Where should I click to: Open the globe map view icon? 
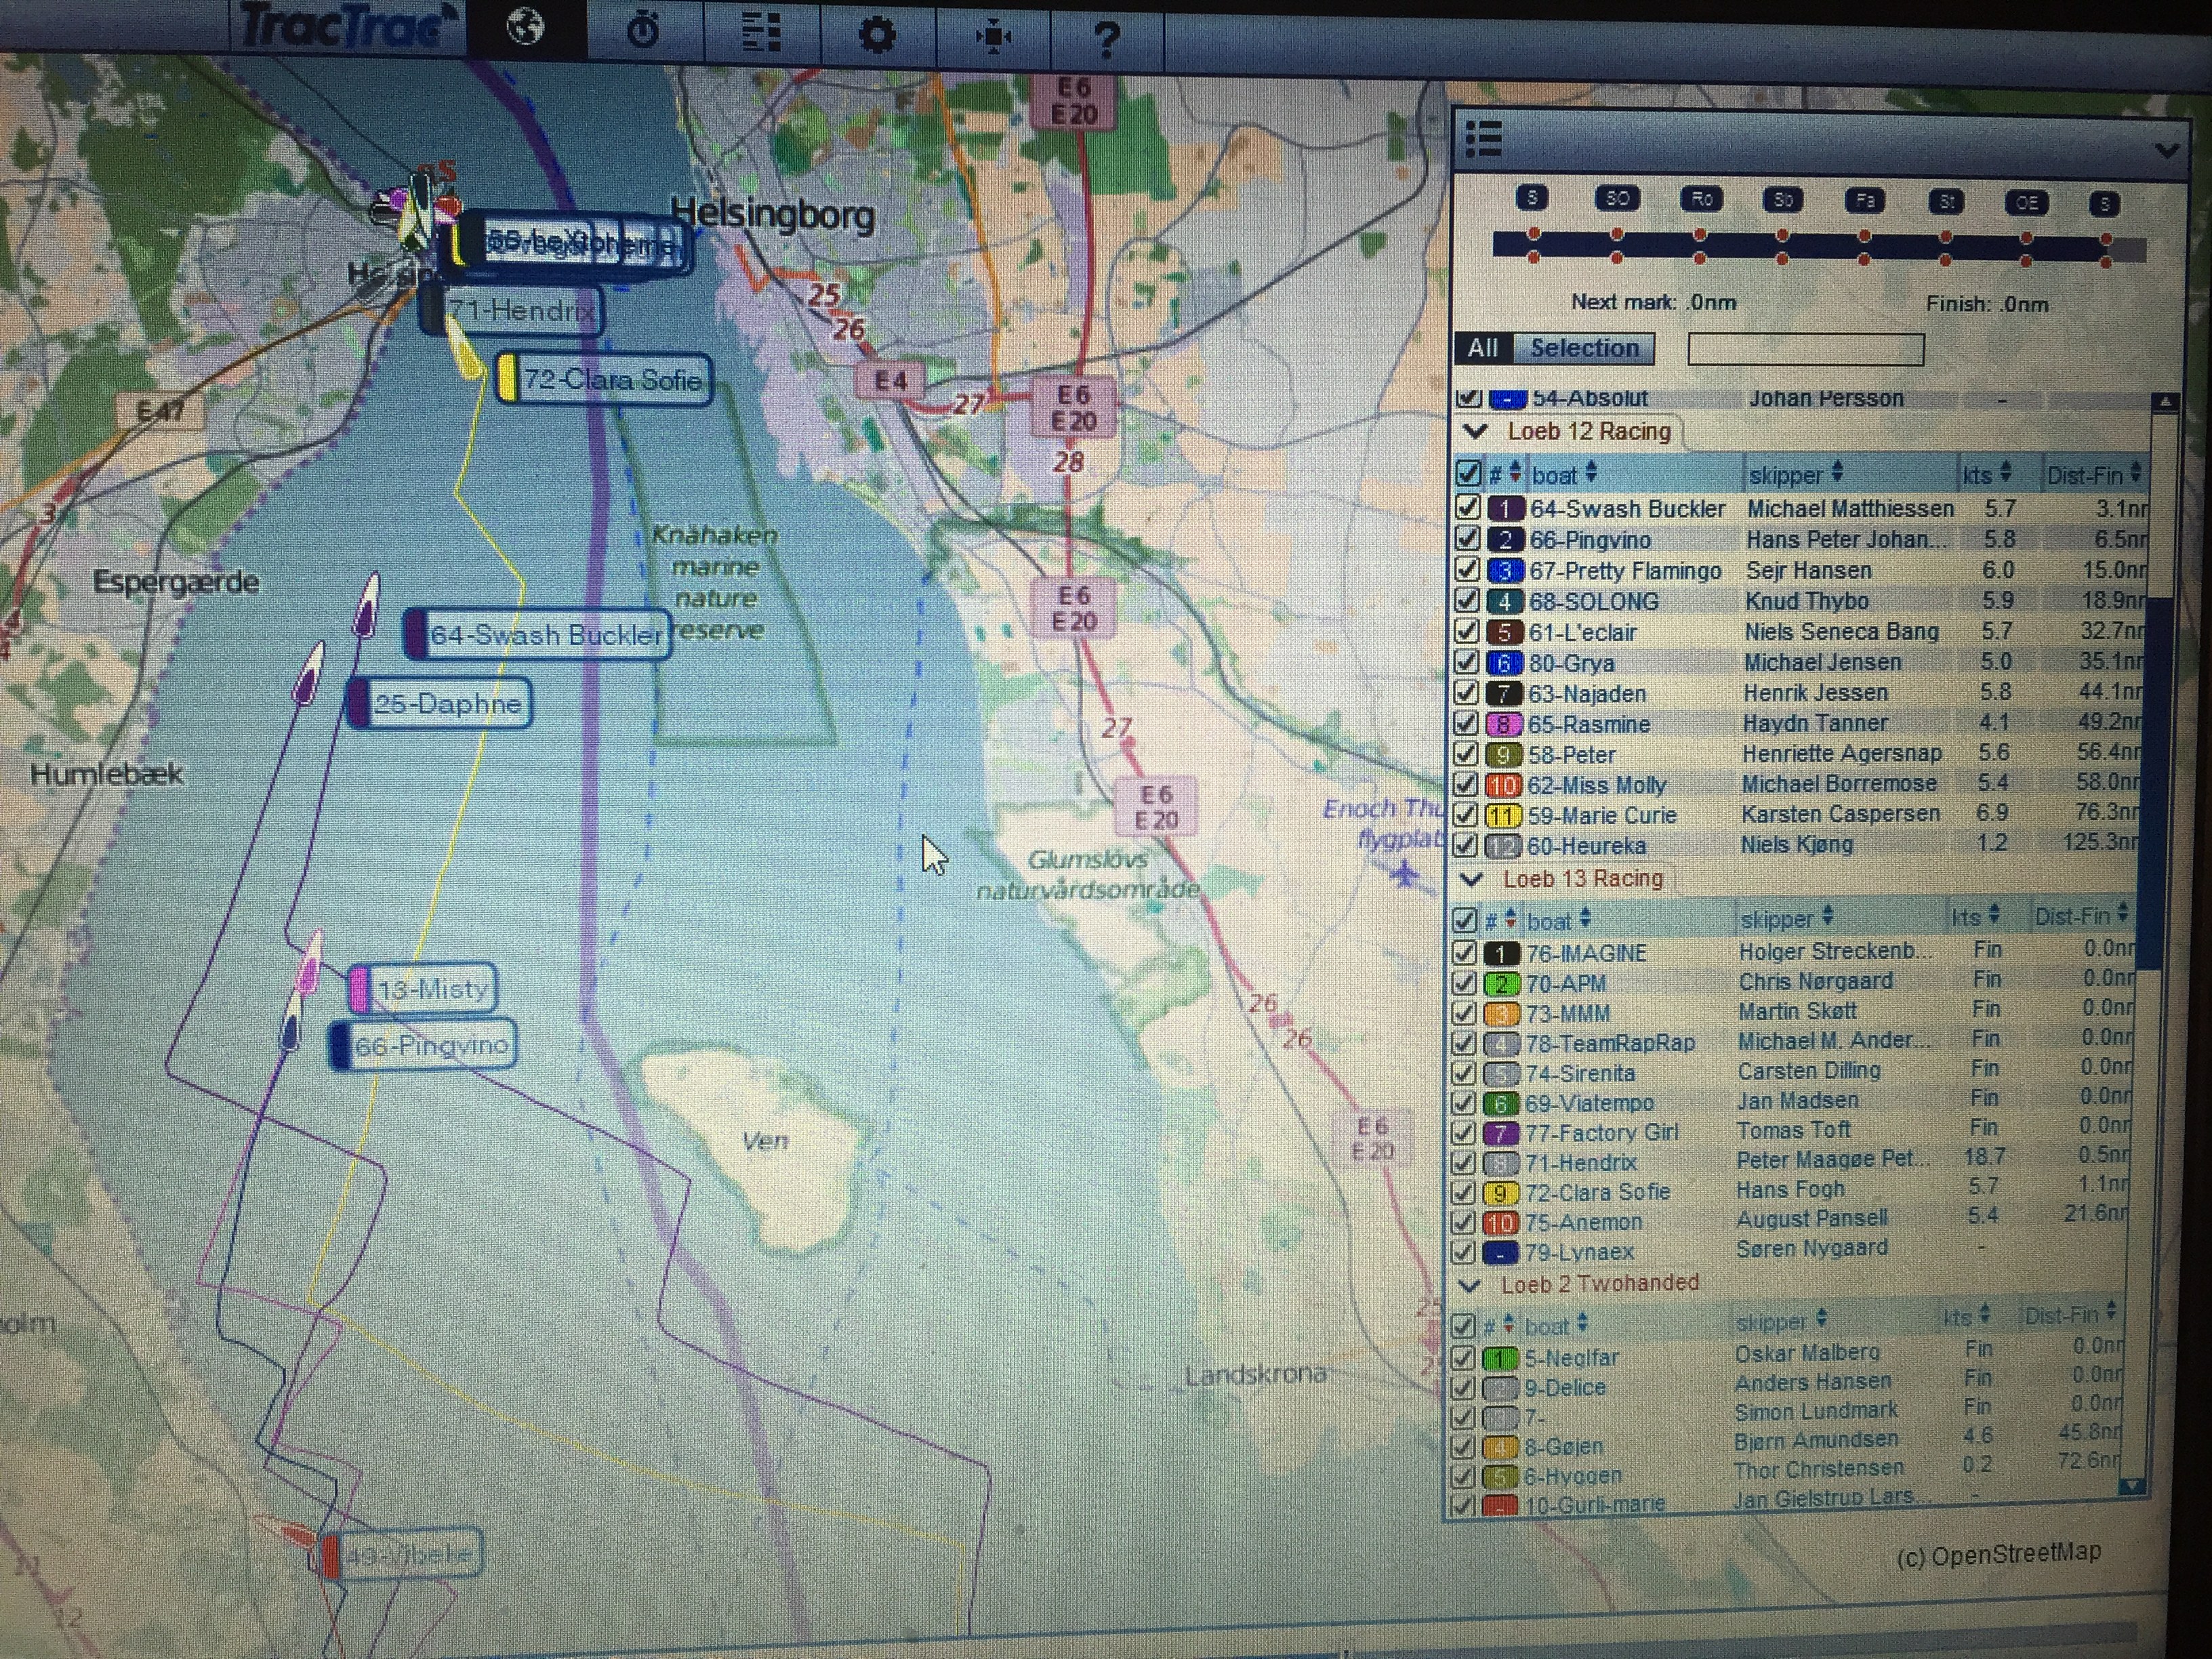[x=525, y=28]
